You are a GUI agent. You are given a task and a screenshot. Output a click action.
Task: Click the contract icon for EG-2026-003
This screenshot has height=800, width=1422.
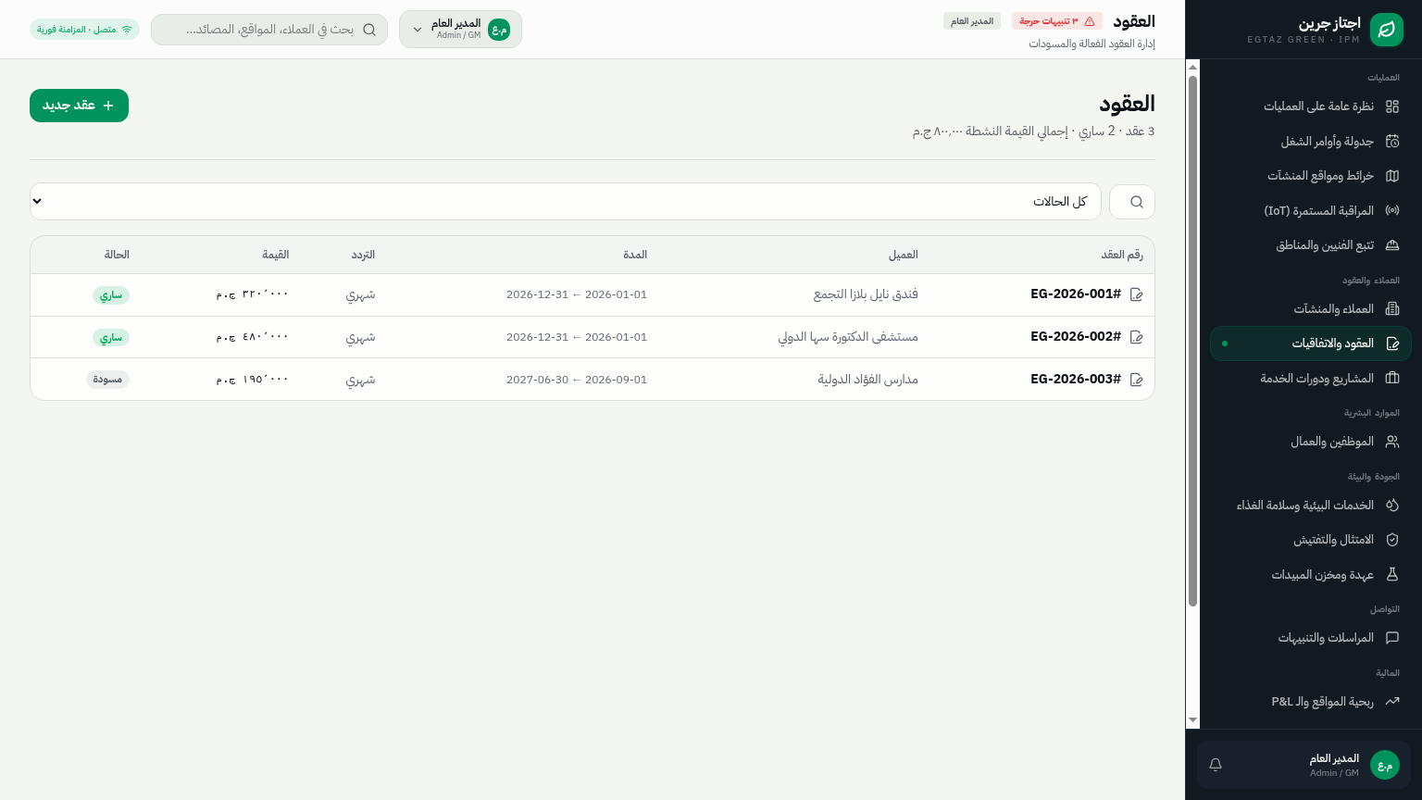click(1137, 380)
